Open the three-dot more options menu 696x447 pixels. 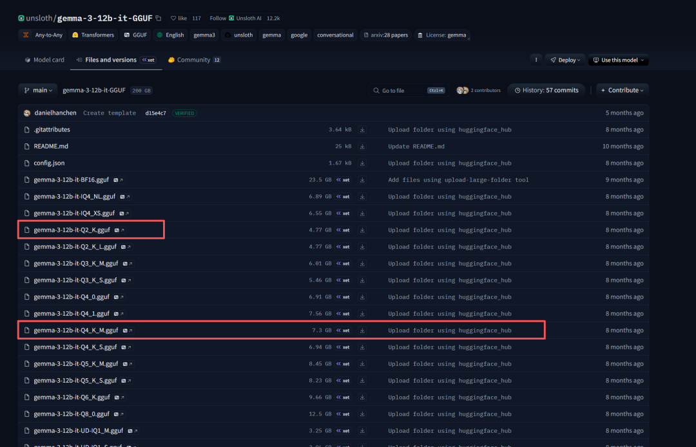pos(536,60)
